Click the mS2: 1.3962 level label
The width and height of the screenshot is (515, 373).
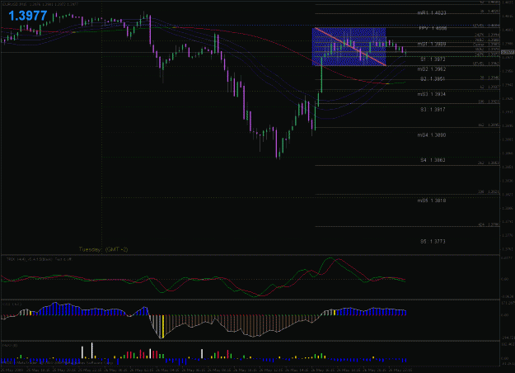[x=432, y=69]
